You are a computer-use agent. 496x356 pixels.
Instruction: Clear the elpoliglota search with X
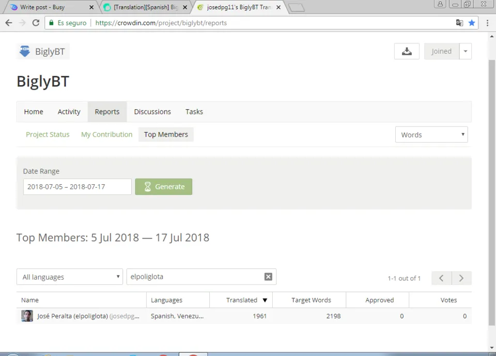click(268, 277)
